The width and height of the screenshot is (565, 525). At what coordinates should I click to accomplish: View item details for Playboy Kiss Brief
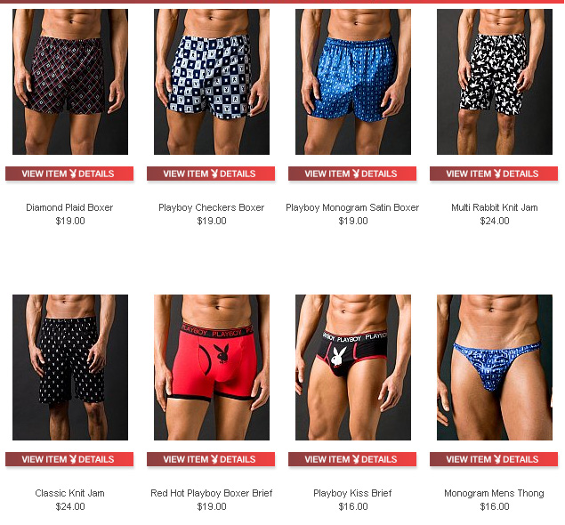coord(352,459)
